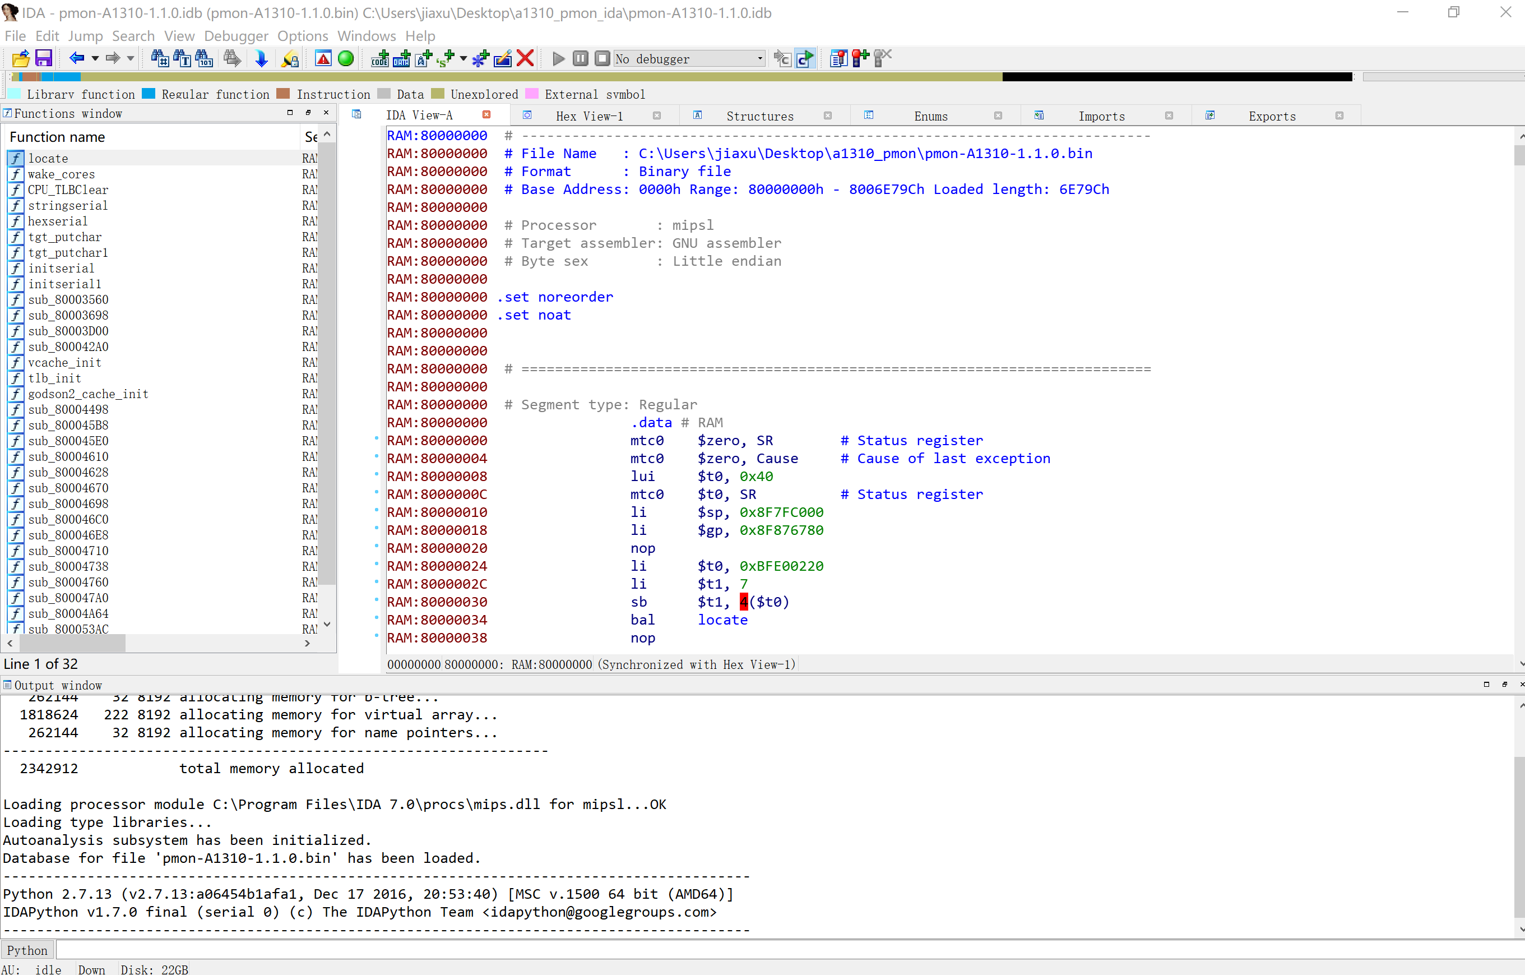Open a database using the open folder icon
The width and height of the screenshot is (1525, 975).
pos(20,58)
